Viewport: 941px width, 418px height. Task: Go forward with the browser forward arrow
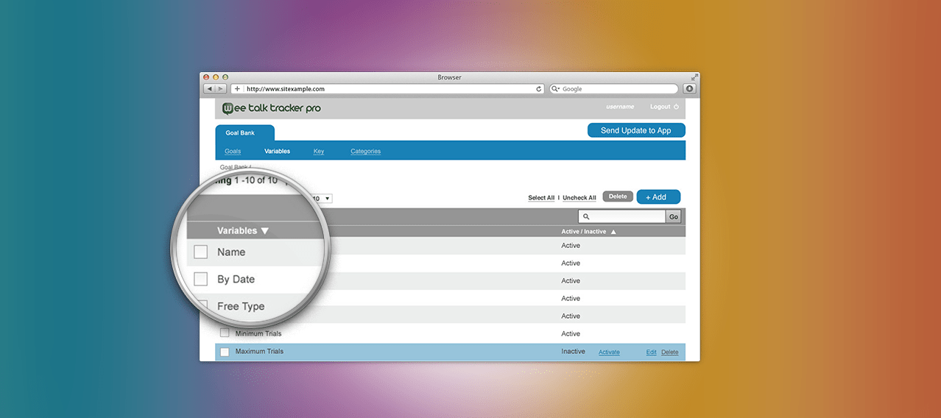(220, 89)
